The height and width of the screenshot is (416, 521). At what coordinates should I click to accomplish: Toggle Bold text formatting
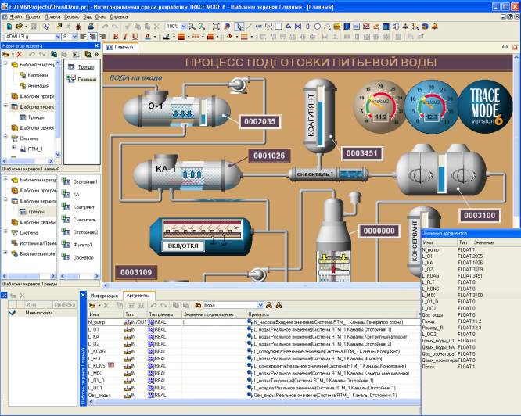tap(115, 36)
